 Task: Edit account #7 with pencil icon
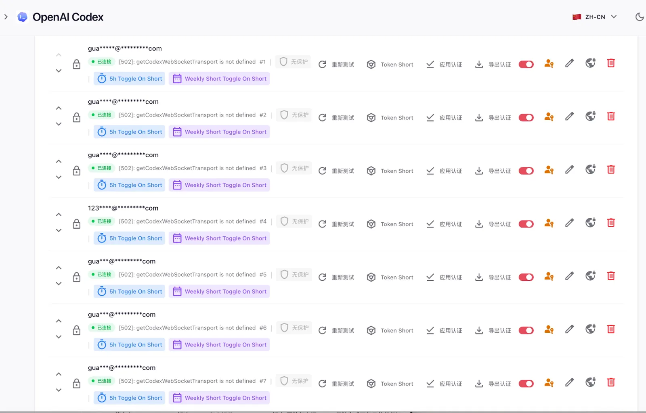point(569,383)
